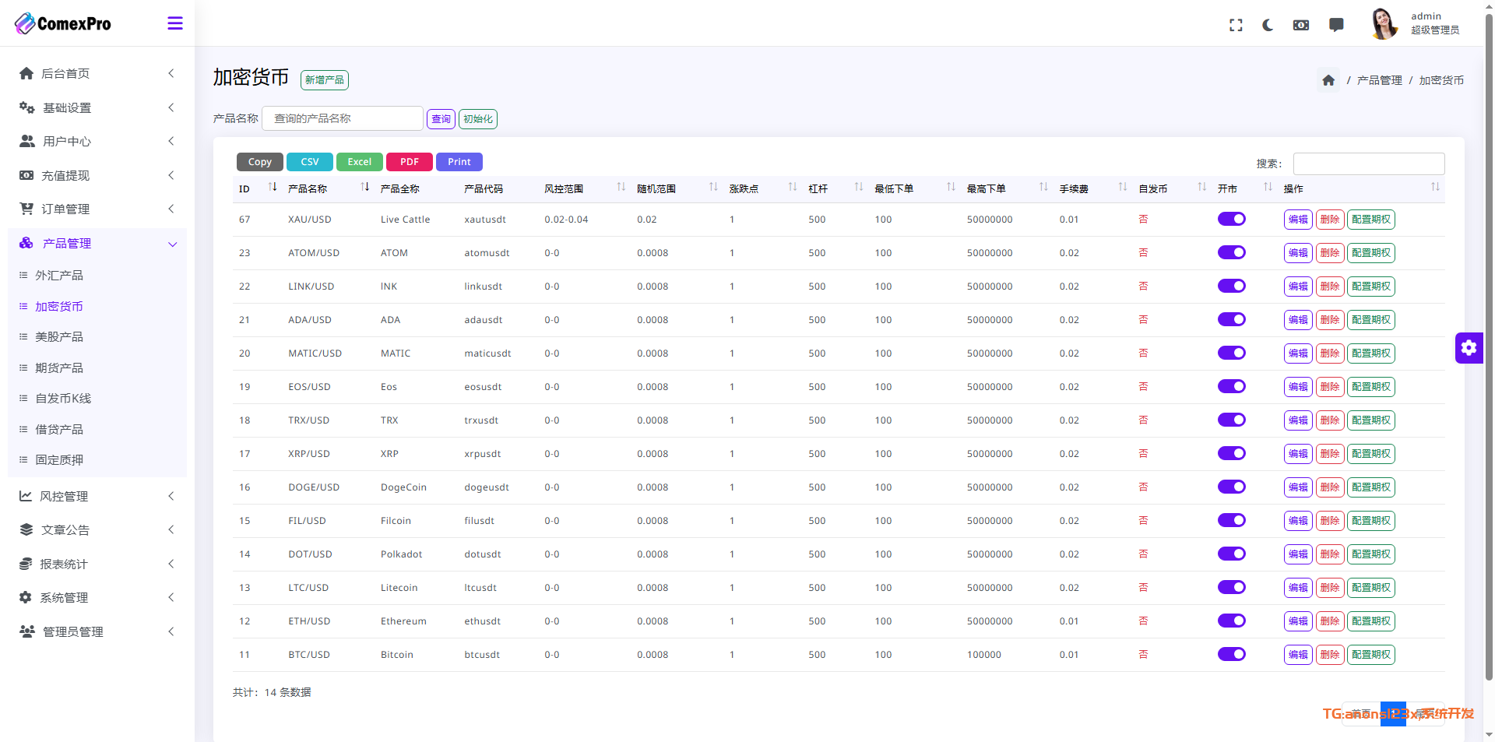This screenshot has width=1495, height=742.
Task: Go to 美股产品 in sidebar
Action: coord(59,337)
